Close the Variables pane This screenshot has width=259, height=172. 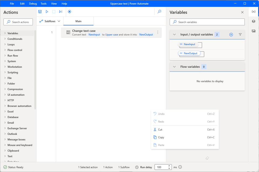242,12
